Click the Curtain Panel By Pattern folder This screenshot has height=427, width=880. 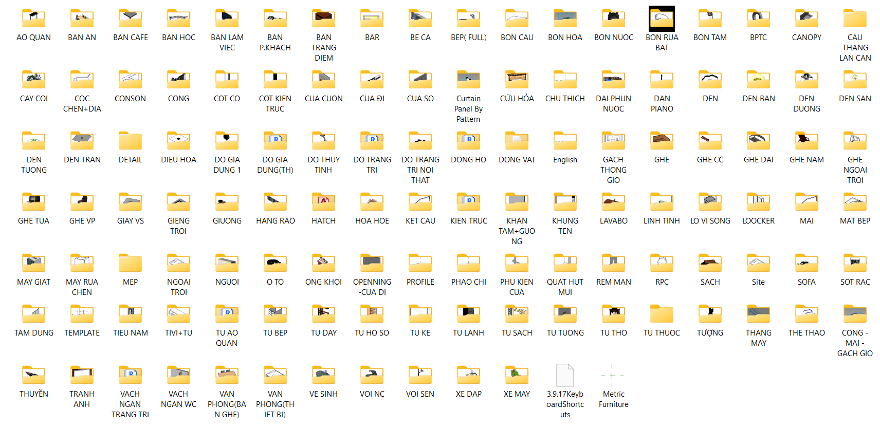(x=468, y=80)
